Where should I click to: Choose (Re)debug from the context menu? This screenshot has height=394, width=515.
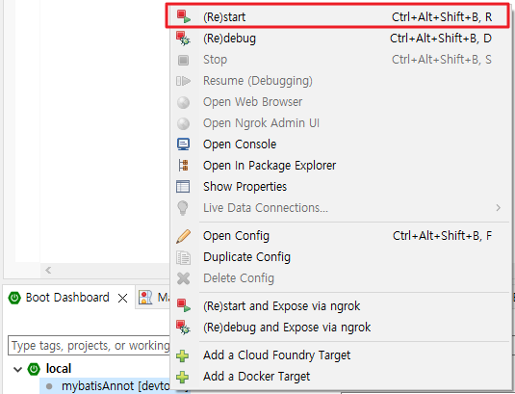(x=341, y=39)
